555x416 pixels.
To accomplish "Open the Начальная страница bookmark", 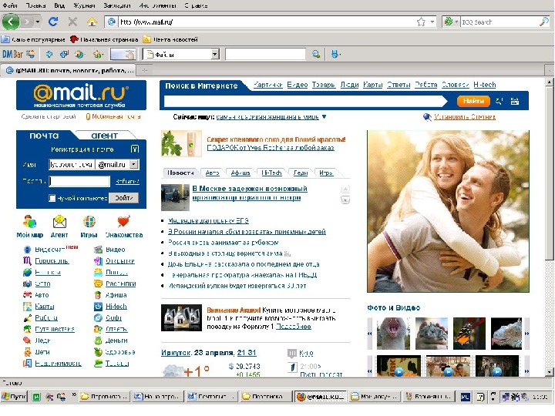I will point(104,39).
